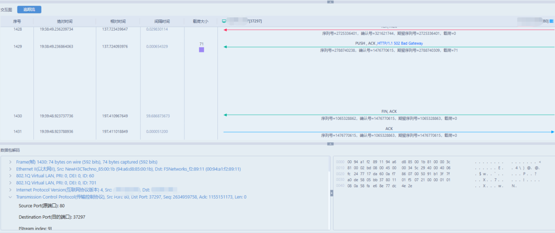Click the vertical splitter handle before hex view
The image size is (555, 233).
tap(331, 193)
